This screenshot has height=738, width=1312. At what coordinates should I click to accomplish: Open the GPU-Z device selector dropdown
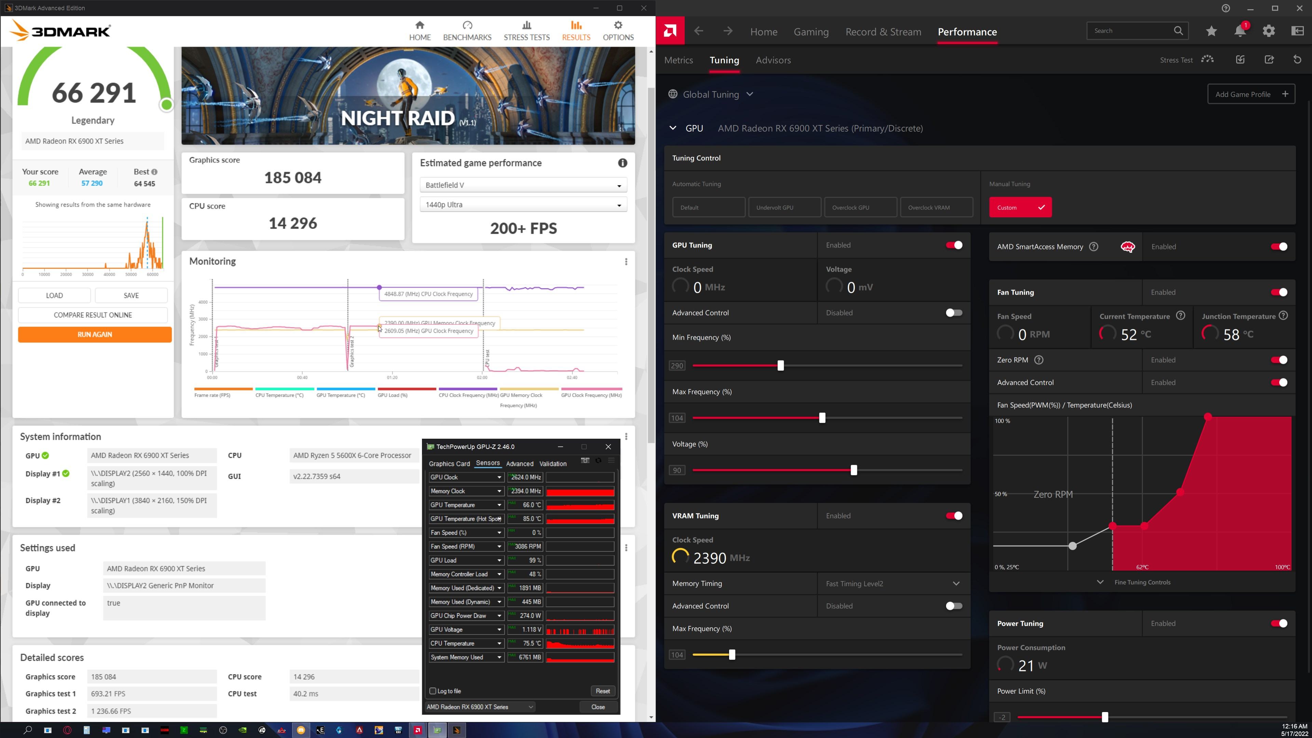coord(480,707)
